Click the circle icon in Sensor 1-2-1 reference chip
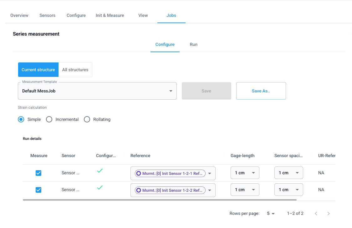Viewport: 352px width, 228px height. pos(139,173)
